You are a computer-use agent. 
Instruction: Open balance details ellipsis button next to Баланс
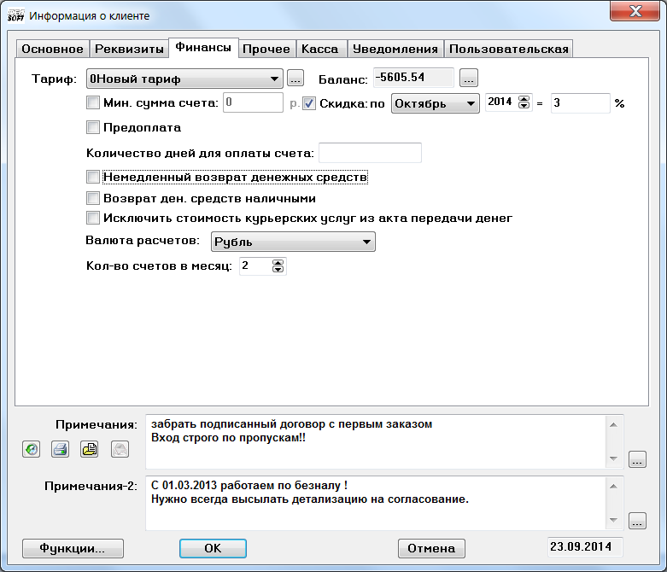[x=469, y=79]
